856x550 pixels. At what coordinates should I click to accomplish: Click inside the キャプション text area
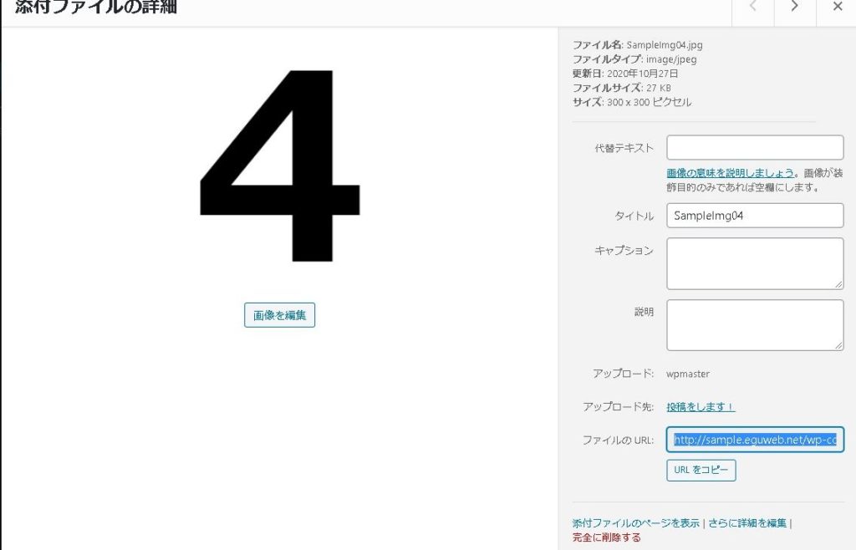click(x=755, y=263)
